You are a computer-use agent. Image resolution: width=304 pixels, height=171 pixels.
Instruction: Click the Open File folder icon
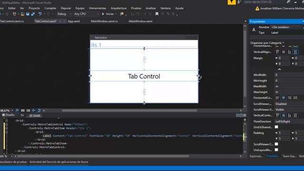(x=22, y=14)
